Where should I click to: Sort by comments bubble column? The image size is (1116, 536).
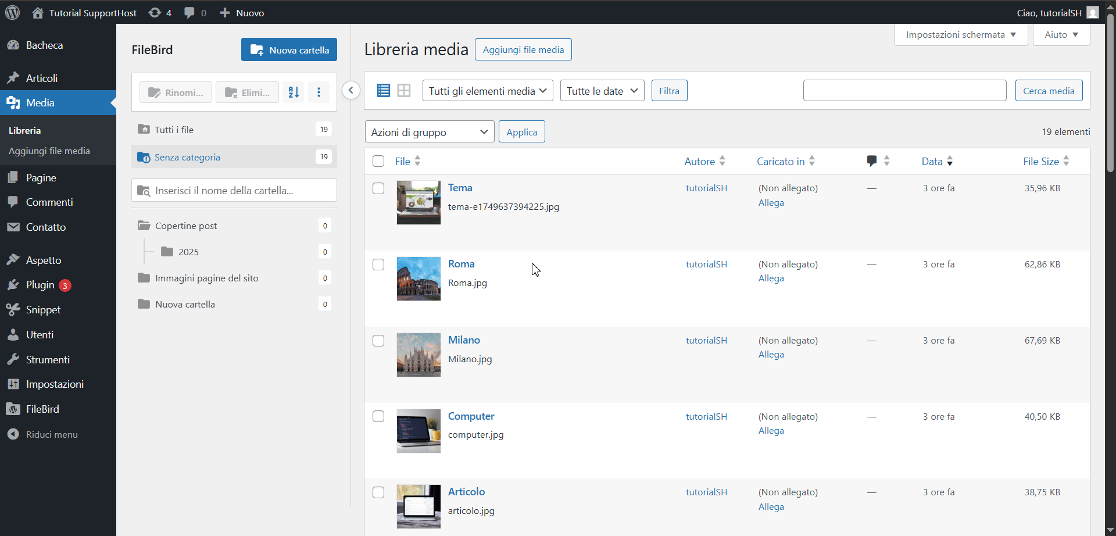coord(878,161)
